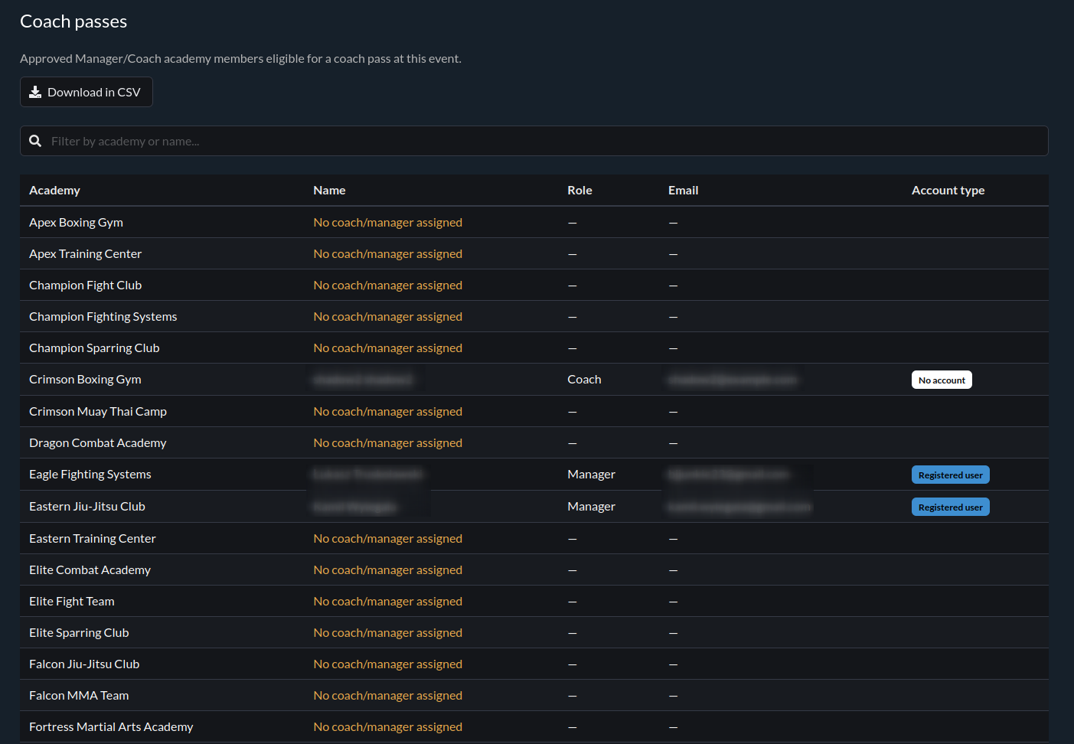Select the Apex Boxing Gym academy
Image resolution: width=1074 pixels, height=744 pixels.
pos(76,223)
